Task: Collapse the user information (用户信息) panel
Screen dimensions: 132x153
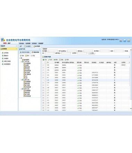Action: [40, 49]
